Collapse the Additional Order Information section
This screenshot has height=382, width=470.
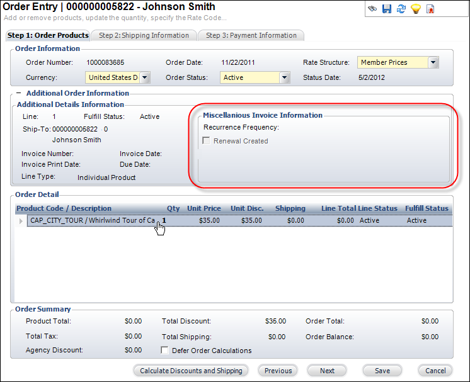click(x=18, y=93)
